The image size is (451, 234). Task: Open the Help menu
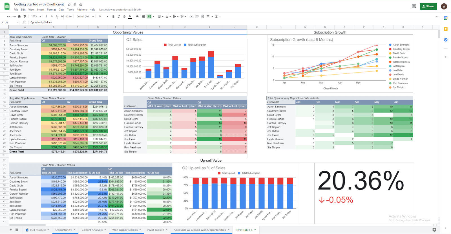coord(92,10)
